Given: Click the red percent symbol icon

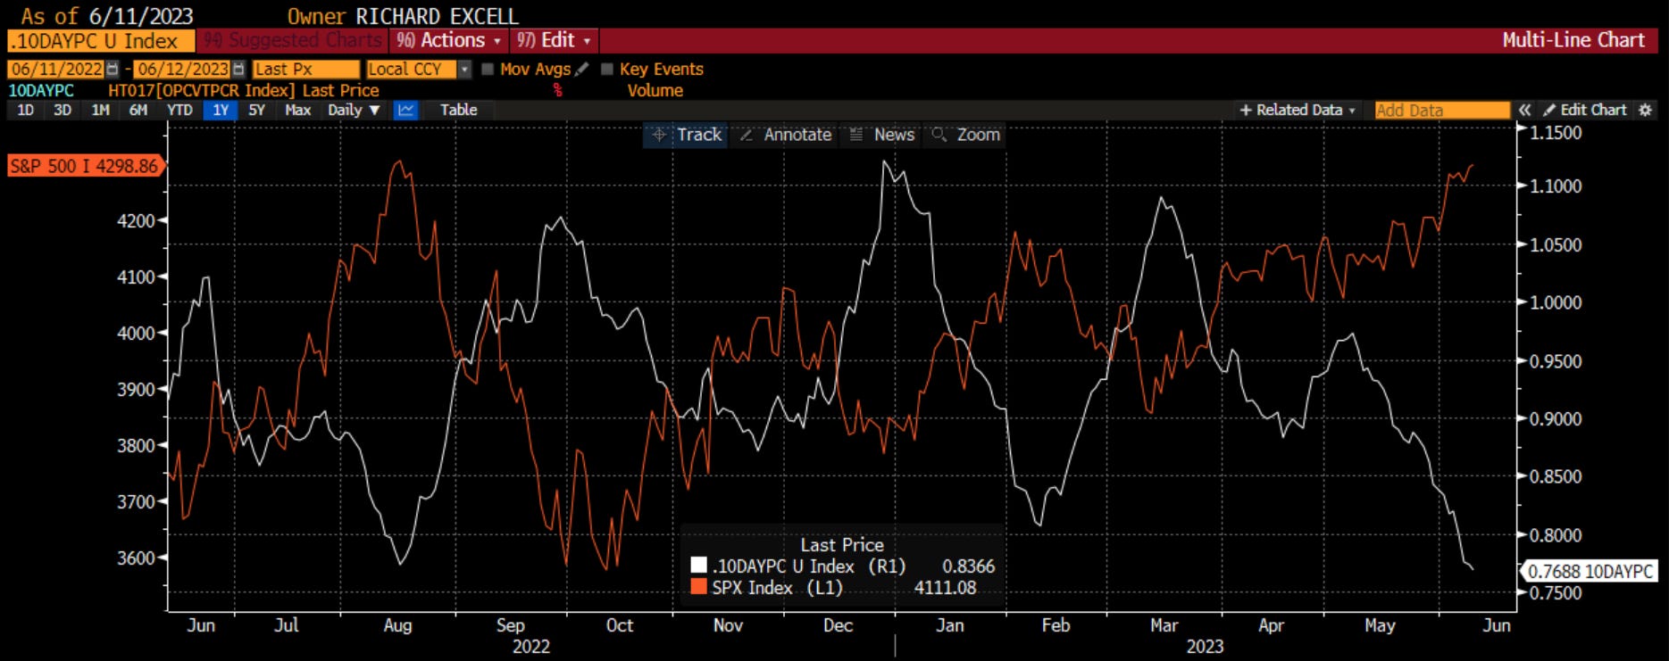Looking at the screenshot, I should pos(557,90).
